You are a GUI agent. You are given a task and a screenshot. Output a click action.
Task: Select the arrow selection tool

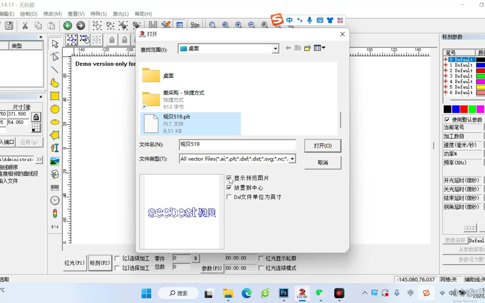click(55, 44)
